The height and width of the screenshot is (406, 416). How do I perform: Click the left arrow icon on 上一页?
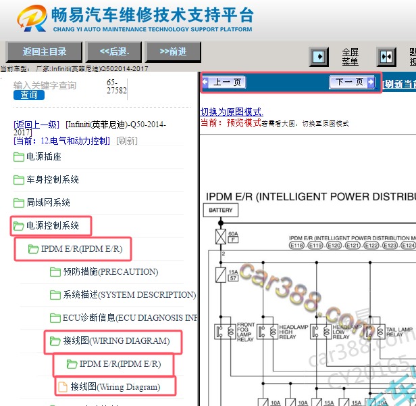(x=205, y=82)
